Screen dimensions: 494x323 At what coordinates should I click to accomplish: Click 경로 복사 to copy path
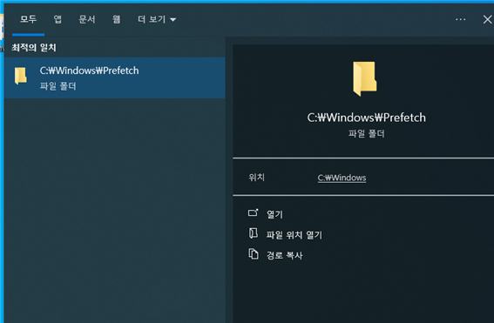285,255
